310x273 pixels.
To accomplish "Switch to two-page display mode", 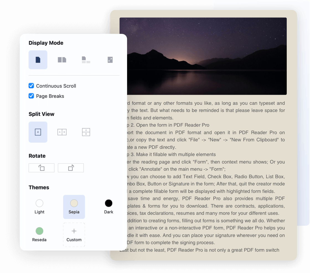I will pos(62,60).
